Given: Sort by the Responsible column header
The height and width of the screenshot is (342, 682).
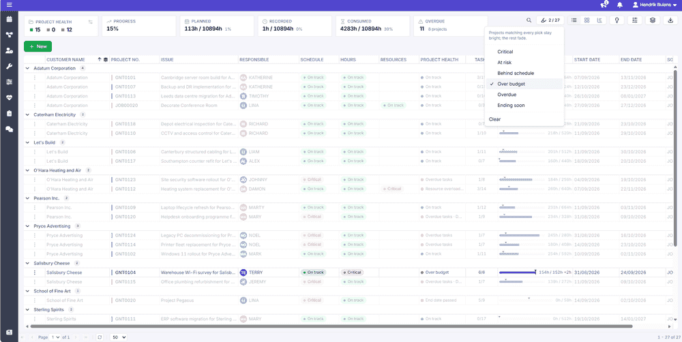Looking at the screenshot, I should tap(254, 59).
